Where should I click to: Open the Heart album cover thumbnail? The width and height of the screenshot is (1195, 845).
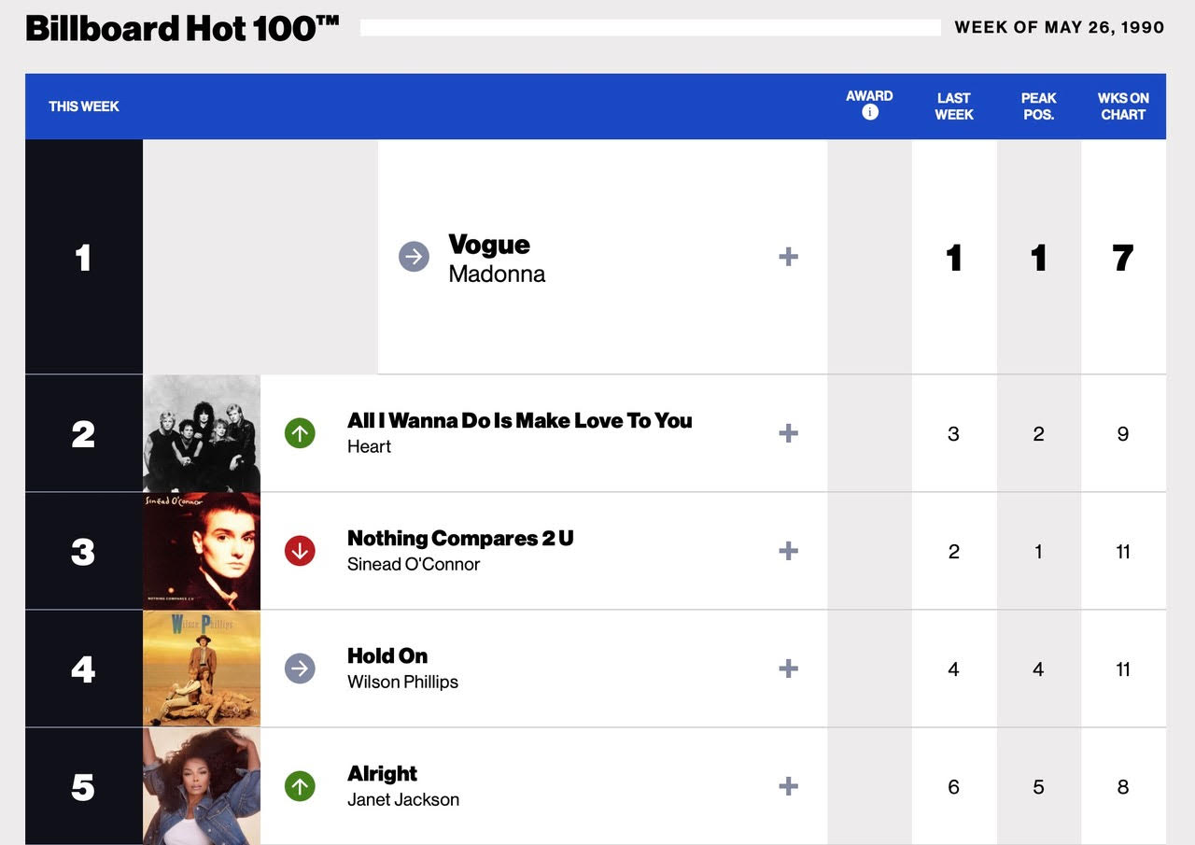click(x=202, y=433)
